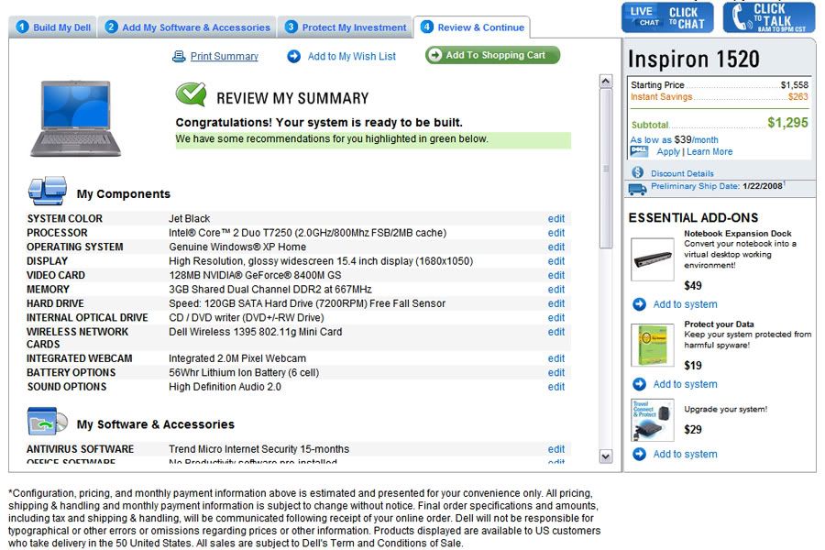Click the Instant Savings $263 amount
This screenshot has width=825, height=550.
(x=798, y=97)
